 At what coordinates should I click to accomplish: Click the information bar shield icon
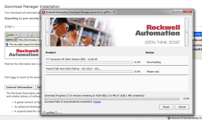pos(7,44)
